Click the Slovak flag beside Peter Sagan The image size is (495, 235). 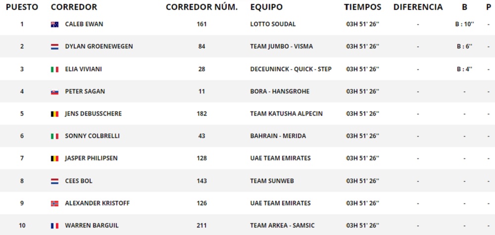pyautogui.click(x=54, y=92)
